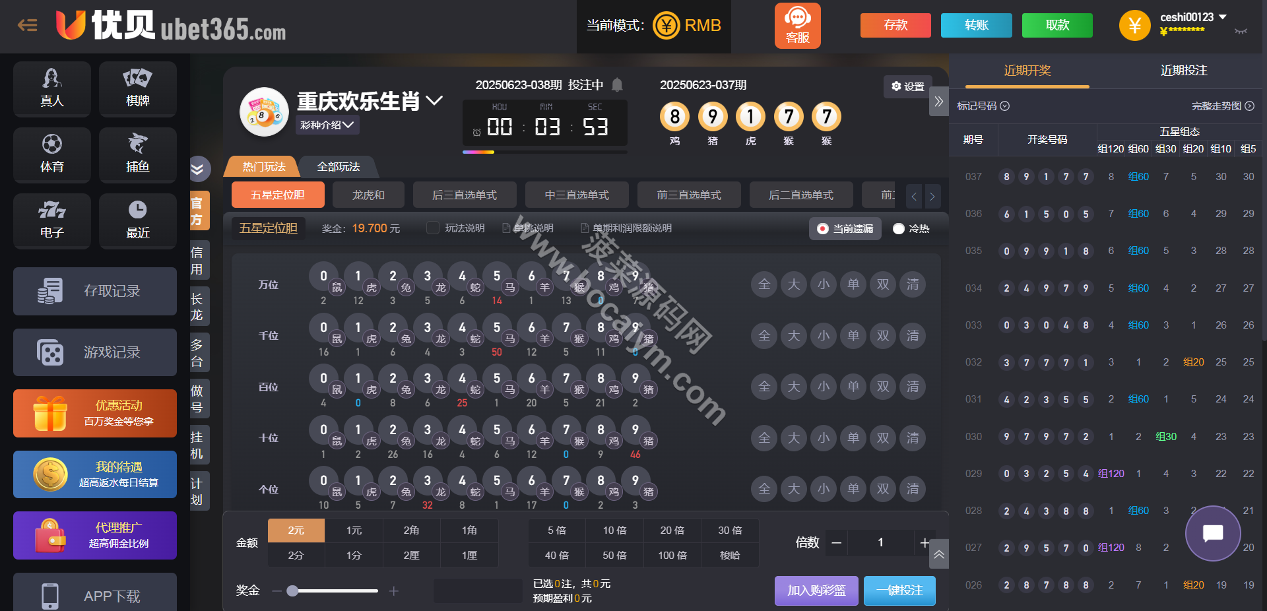This screenshot has height=611, width=1267.
Task: Open 优惠活动 promotions banner
Action: 95,413
